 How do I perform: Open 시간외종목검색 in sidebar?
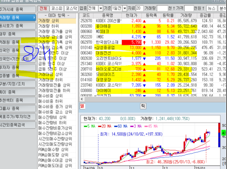point(18,125)
